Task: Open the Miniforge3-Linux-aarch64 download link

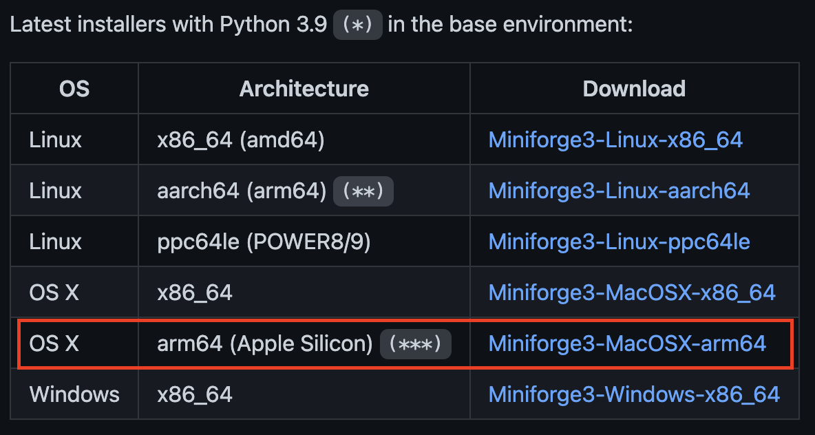Action: click(x=619, y=191)
